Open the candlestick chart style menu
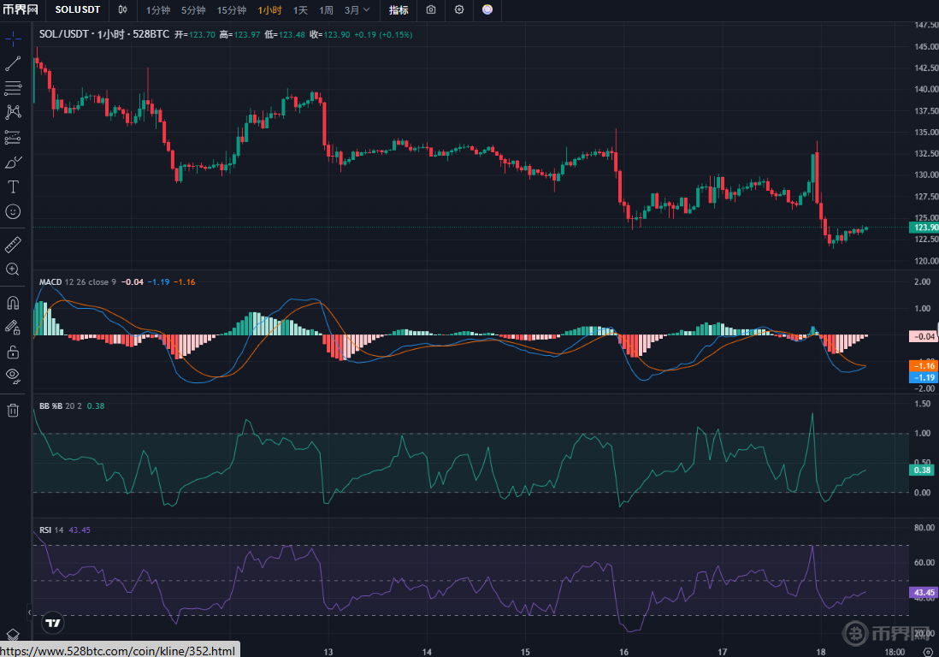The height and width of the screenshot is (657, 939). point(123,10)
